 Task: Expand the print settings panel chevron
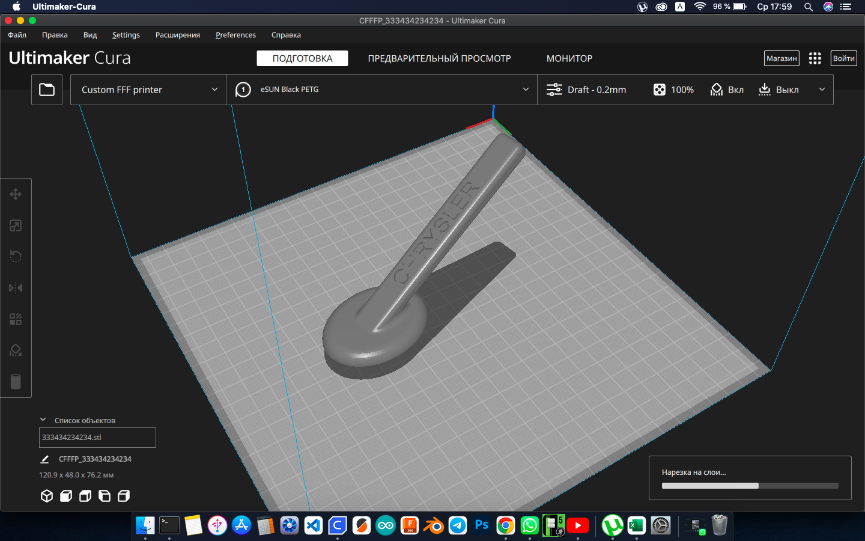(822, 90)
